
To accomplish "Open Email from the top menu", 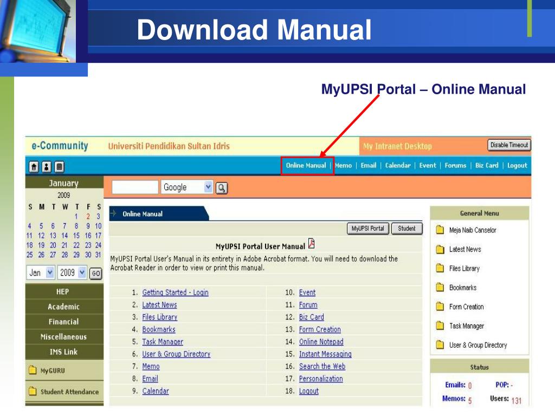I will 369,165.
